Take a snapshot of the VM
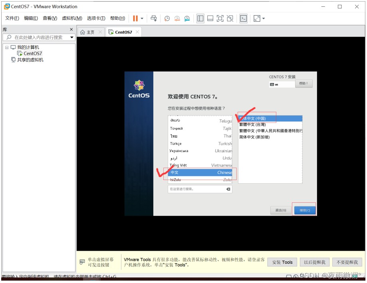Screen dimensions: 367x283 tap(167, 18)
